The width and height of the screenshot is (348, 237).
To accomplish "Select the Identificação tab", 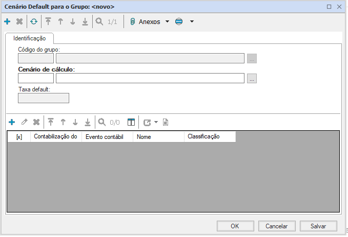I will point(29,38).
